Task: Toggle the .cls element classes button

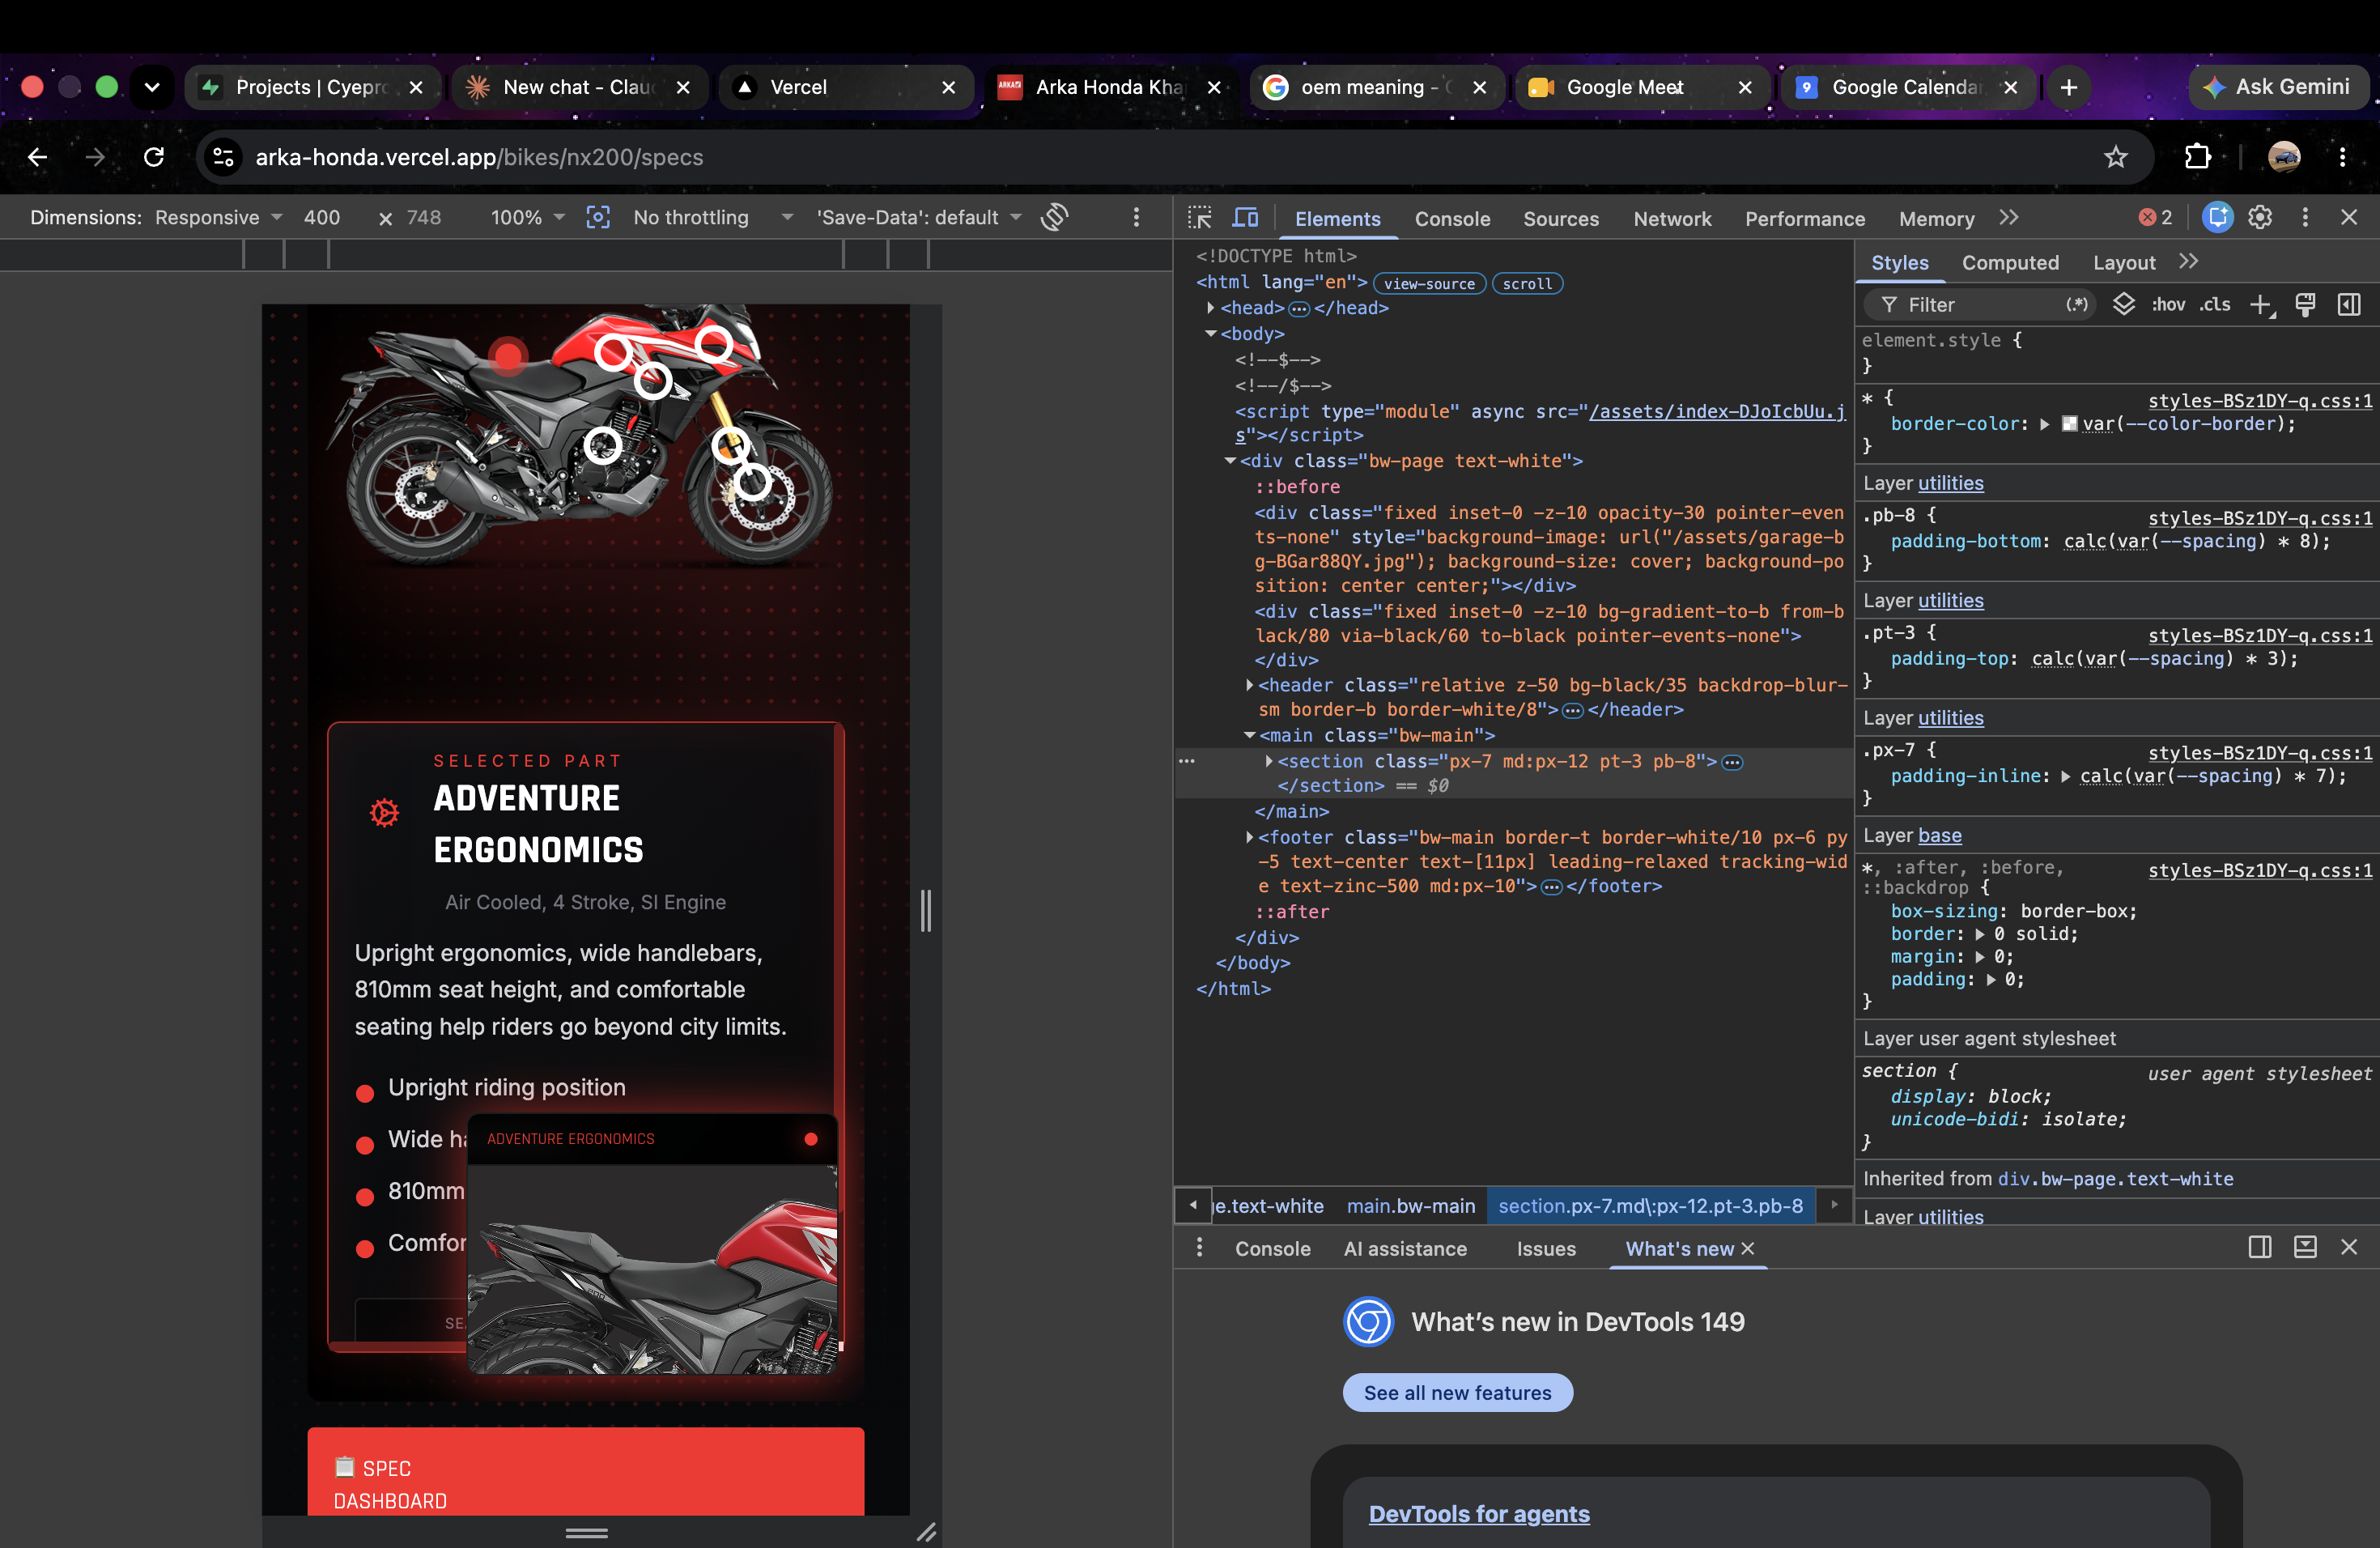Action: (2215, 305)
